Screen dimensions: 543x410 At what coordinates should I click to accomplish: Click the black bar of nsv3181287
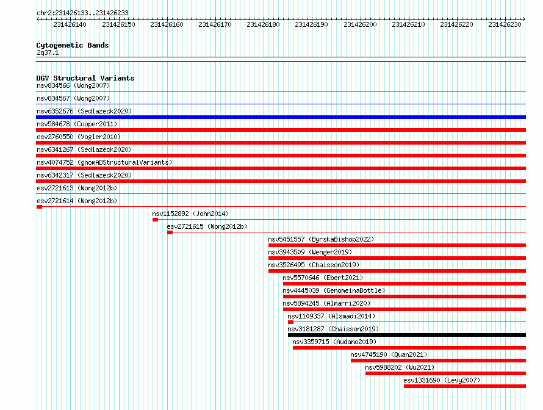(x=407, y=335)
